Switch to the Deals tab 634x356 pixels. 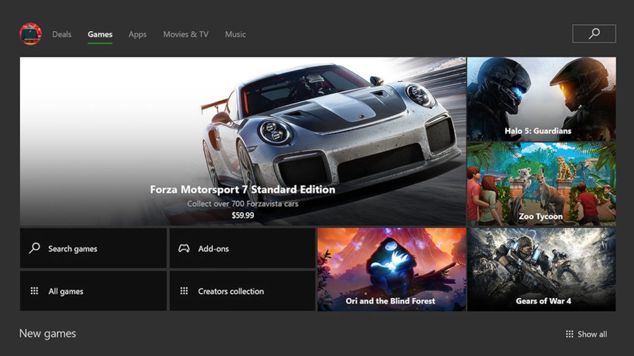tap(62, 35)
